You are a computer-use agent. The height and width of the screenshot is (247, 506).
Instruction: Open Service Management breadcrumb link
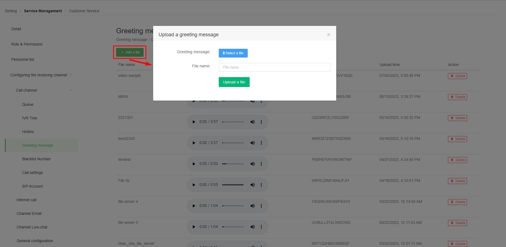pos(43,11)
